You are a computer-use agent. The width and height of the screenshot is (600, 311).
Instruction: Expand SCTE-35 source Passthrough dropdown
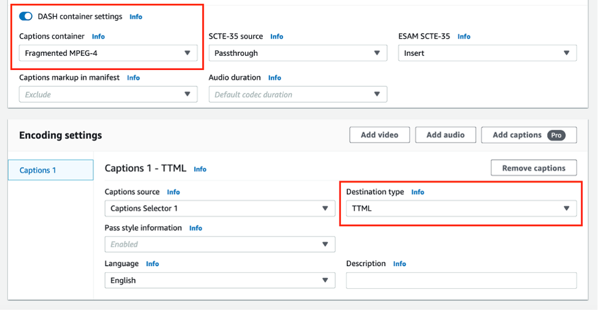(298, 53)
